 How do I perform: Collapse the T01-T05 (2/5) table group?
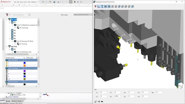tap(7, 60)
